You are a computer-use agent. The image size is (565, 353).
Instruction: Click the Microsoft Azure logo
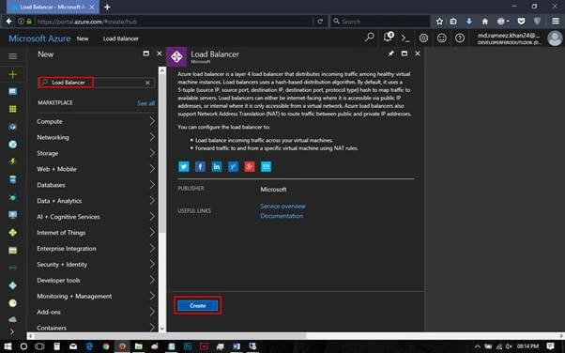pos(39,38)
